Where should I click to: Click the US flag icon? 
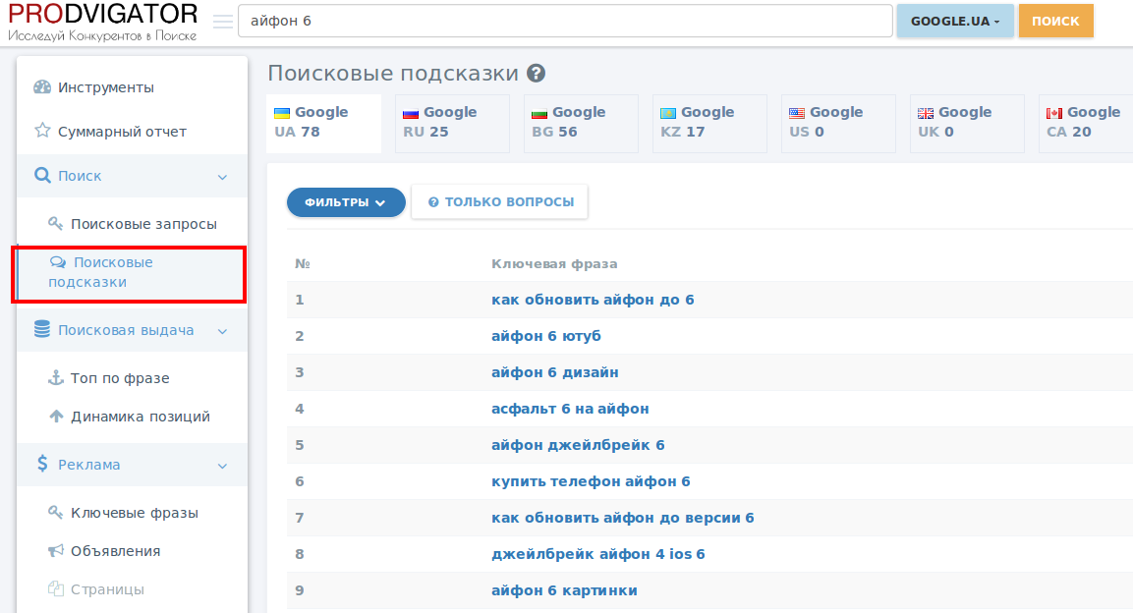797,113
